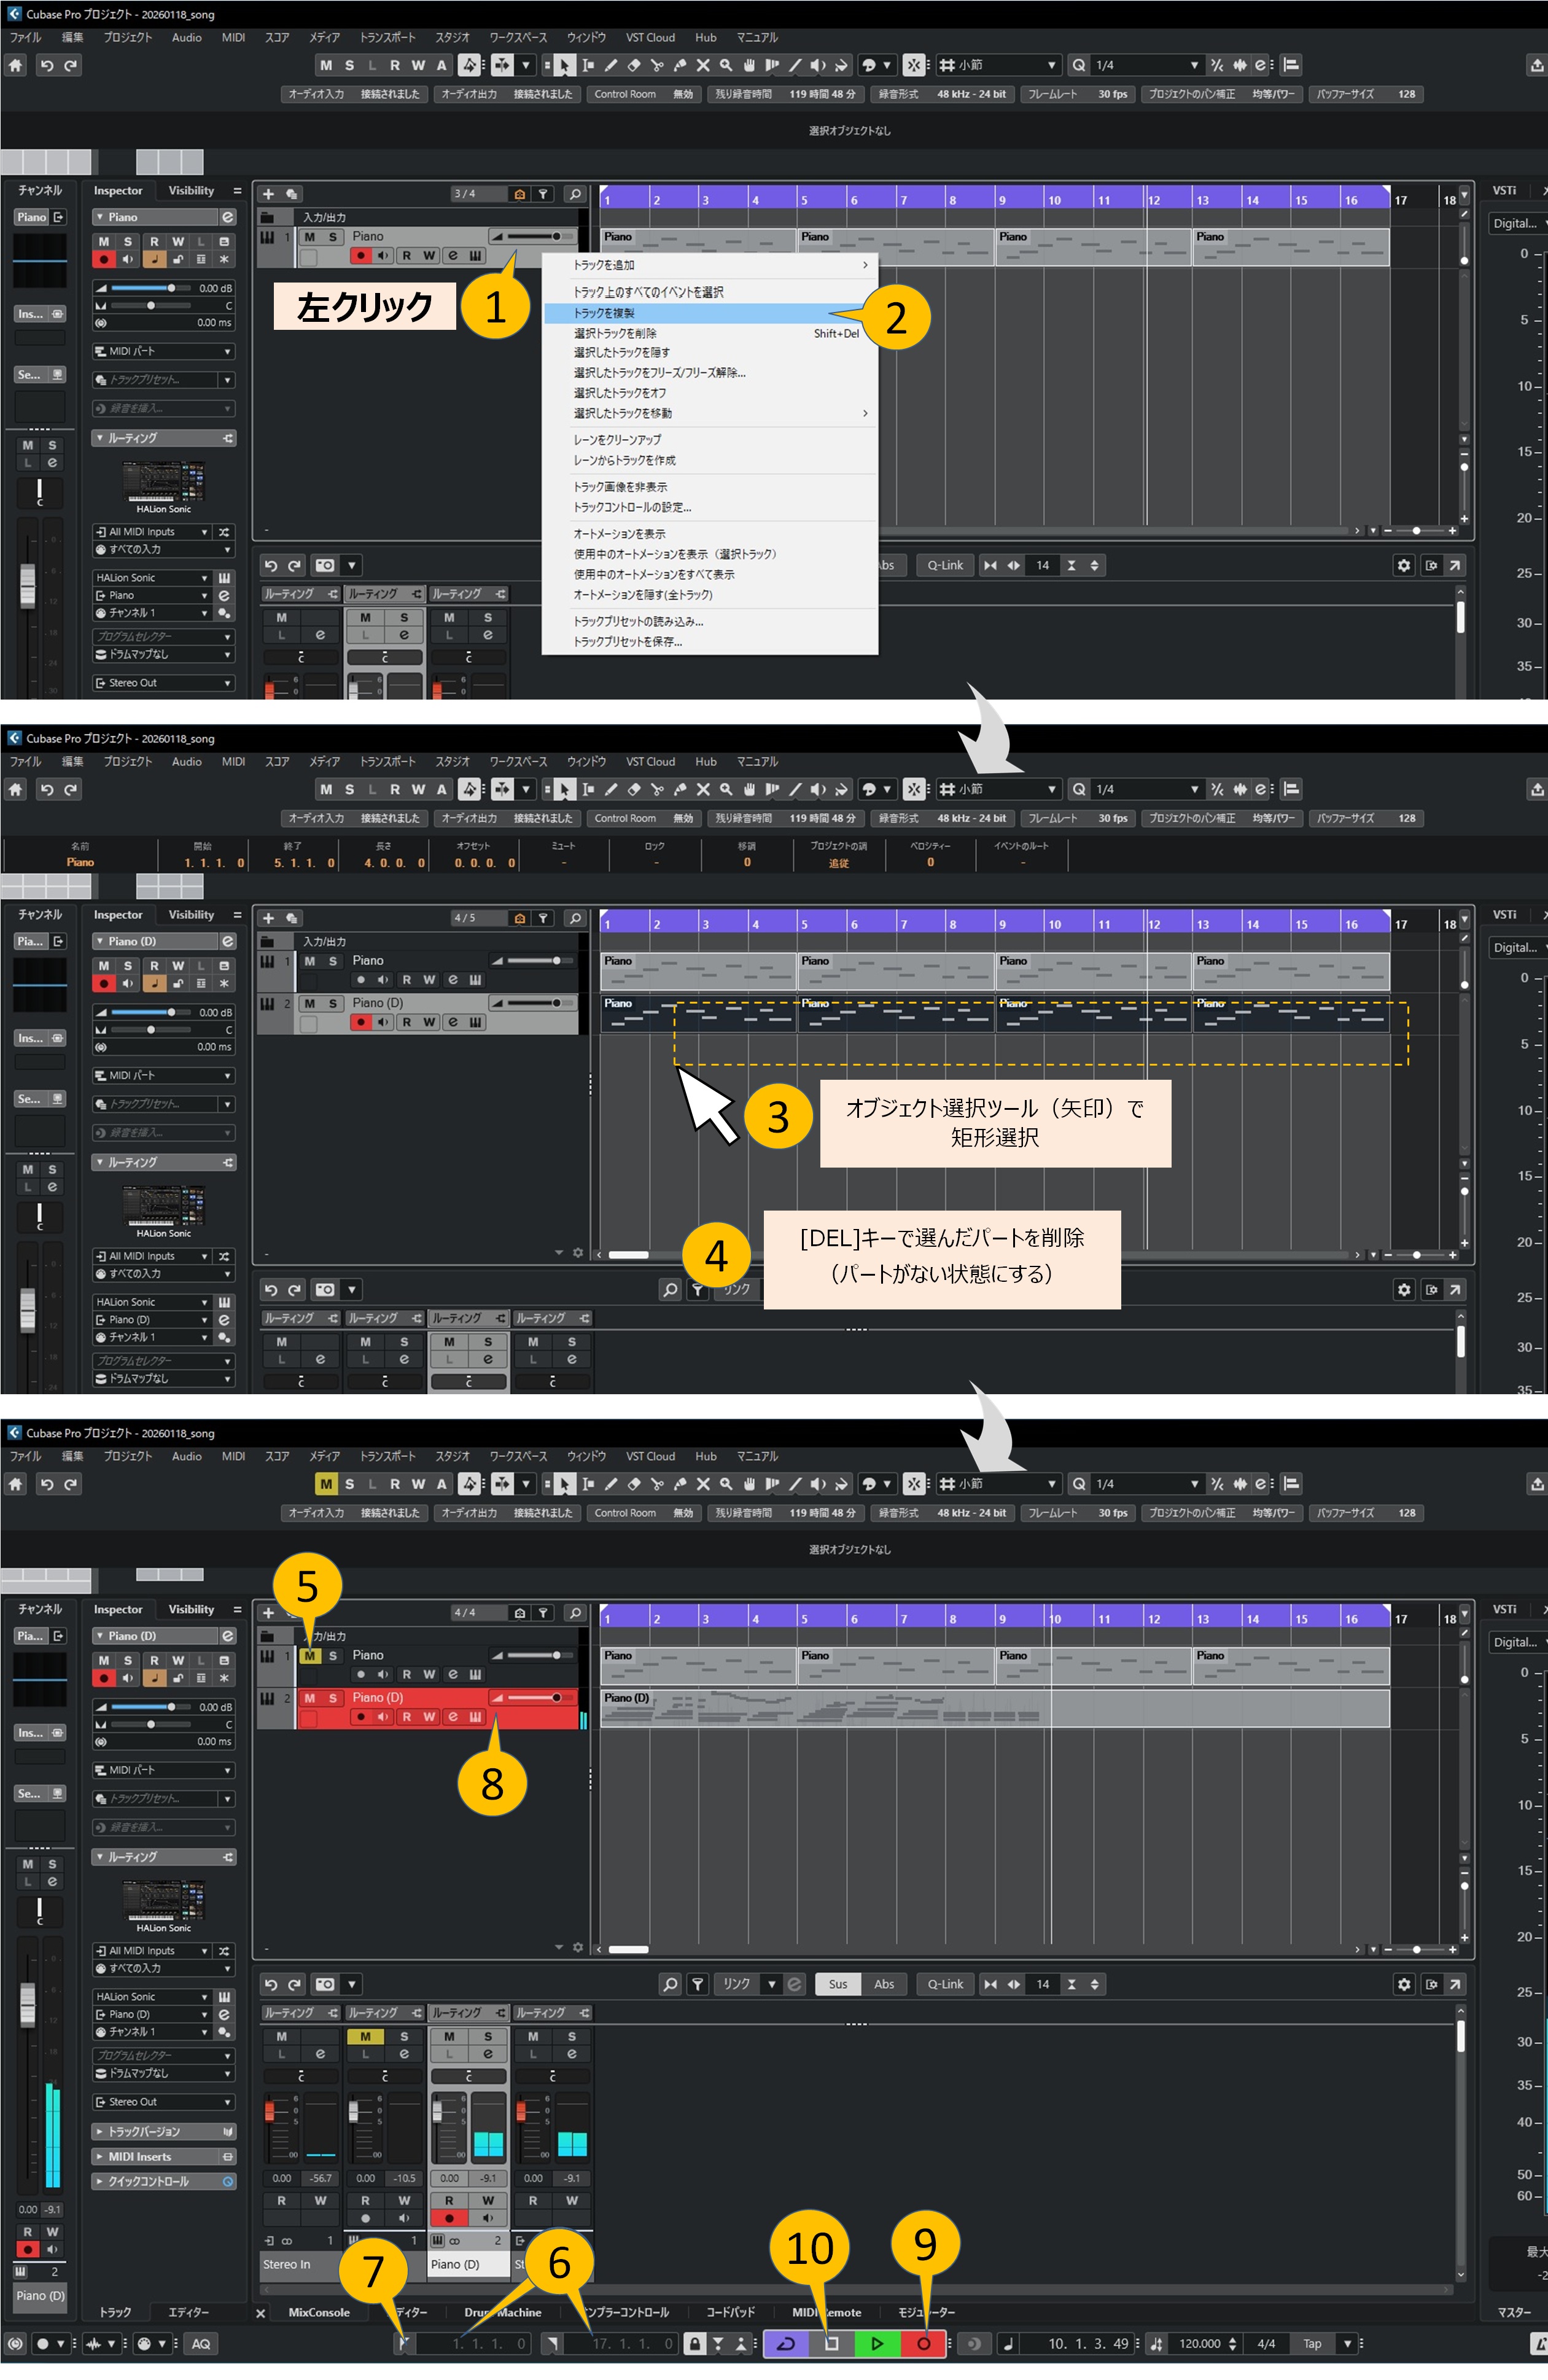This screenshot has width=1548, height=2380.
Task: Select the Split scissors tool
Action: 657,65
